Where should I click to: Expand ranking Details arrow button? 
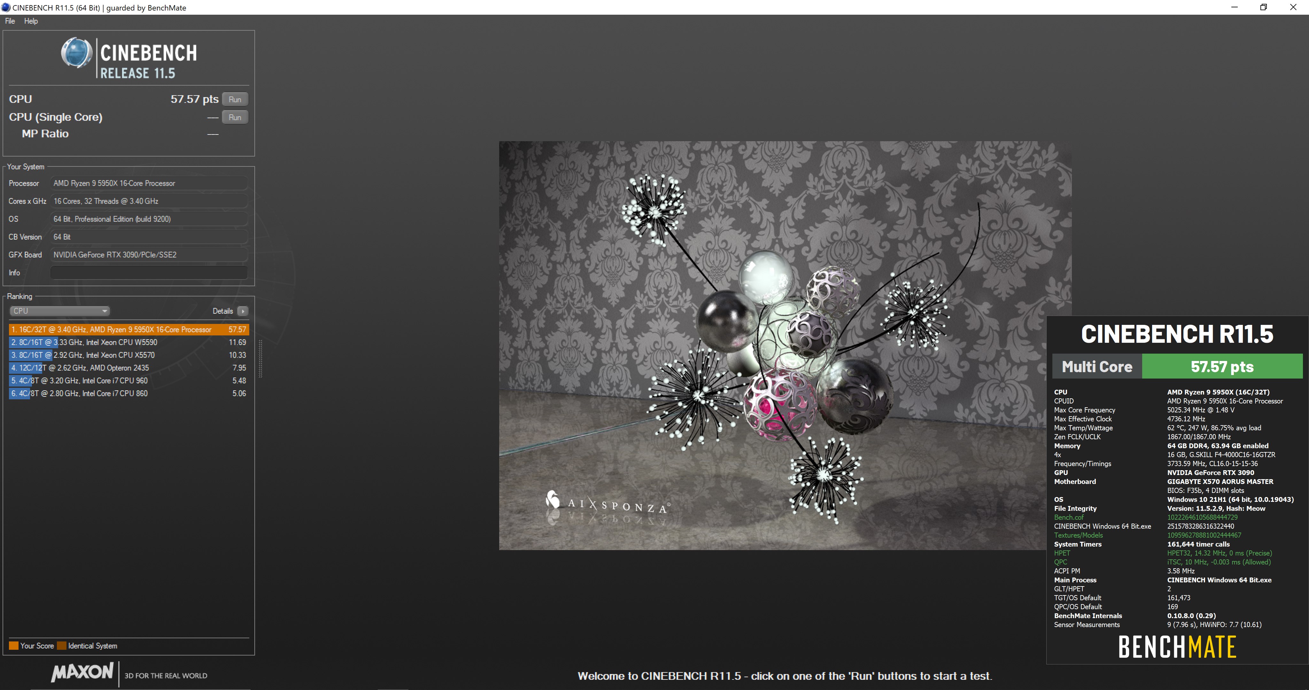pyautogui.click(x=243, y=311)
